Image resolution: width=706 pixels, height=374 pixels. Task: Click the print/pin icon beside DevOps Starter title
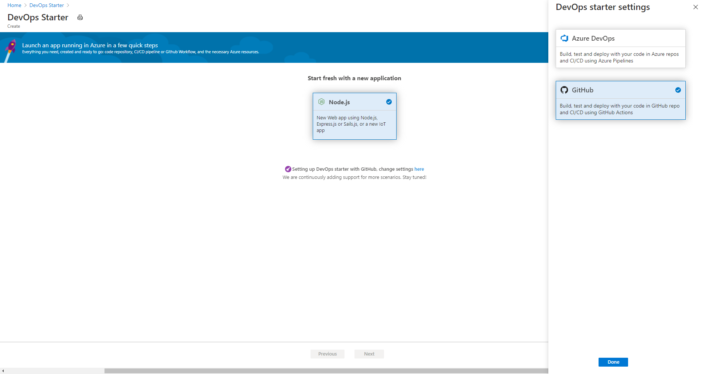click(80, 17)
